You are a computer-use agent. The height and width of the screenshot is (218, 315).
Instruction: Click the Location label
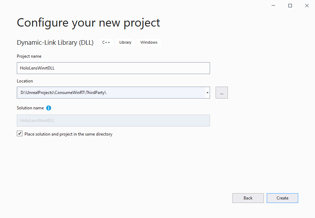25,81
